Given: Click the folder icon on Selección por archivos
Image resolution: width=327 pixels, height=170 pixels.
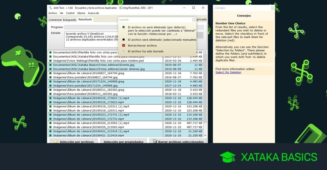Looking at the screenshot, I should tap(56, 142).
